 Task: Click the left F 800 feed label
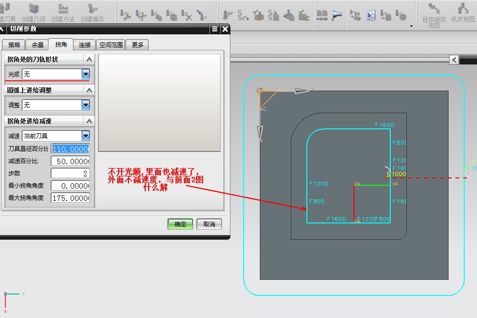pyautogui.click(x=317, y=201)
